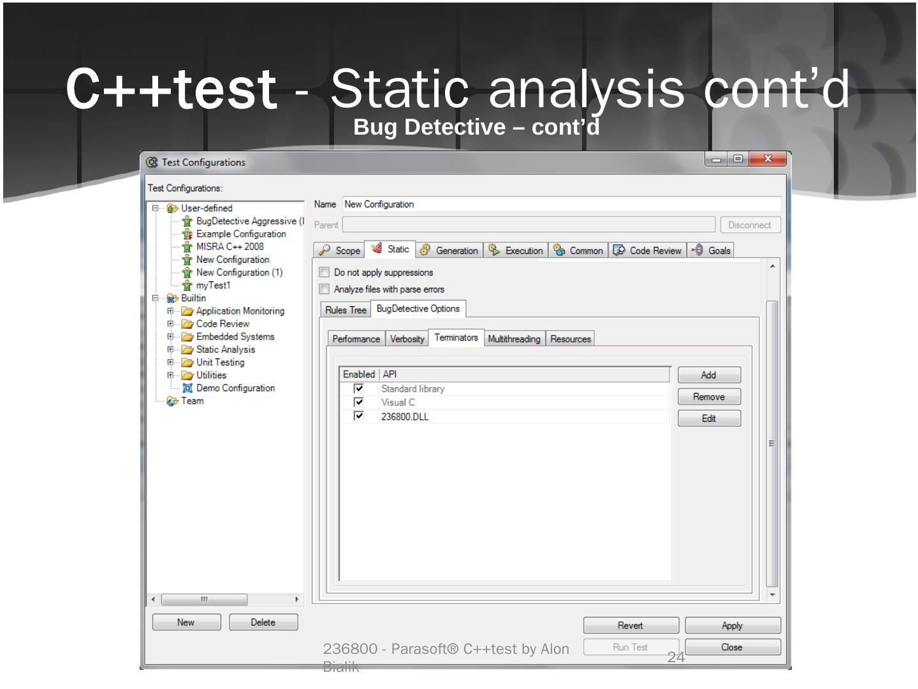Viewport: 918px width, 689px height.
Task: Click the Add terminator button
Action: (709, 375)
